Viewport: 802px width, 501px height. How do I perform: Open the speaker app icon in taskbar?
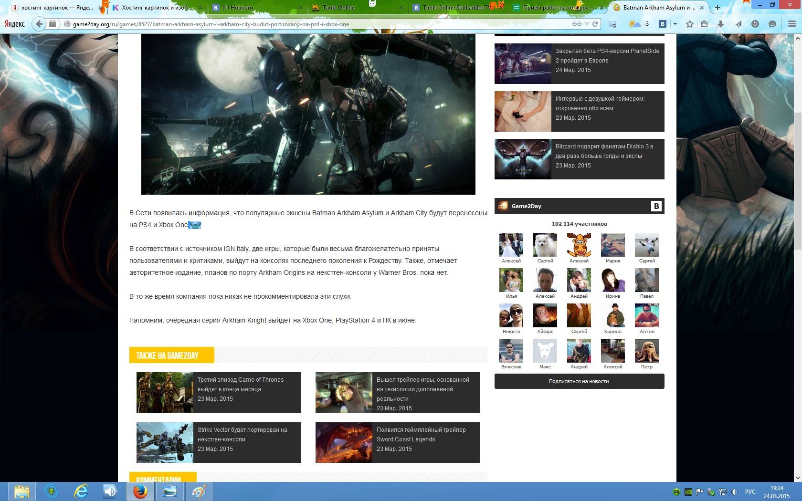(x=110, y=491)
